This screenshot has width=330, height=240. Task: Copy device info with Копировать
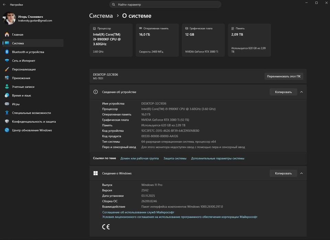click(x=283, y=92)
